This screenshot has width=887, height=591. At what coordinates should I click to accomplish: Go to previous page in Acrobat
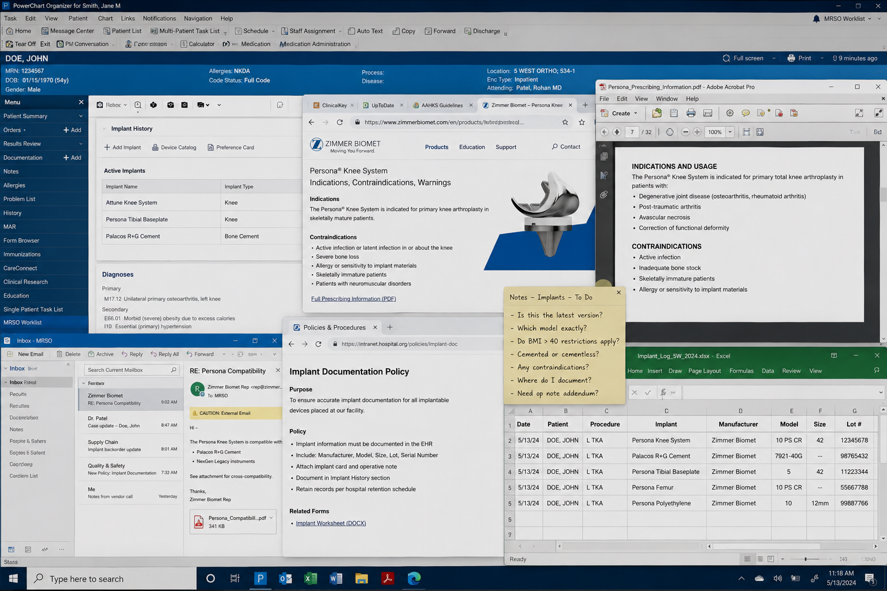(x=604, y=132)
